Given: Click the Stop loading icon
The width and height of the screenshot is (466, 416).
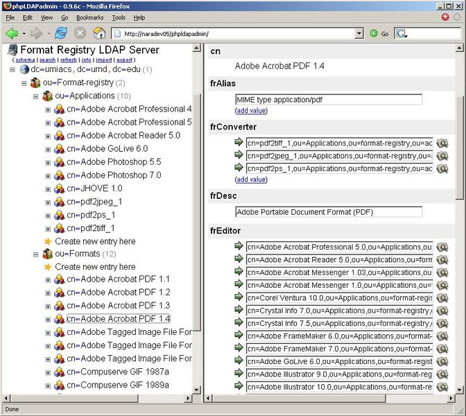Looking at the screenshot, I should (x=80, y=33).
